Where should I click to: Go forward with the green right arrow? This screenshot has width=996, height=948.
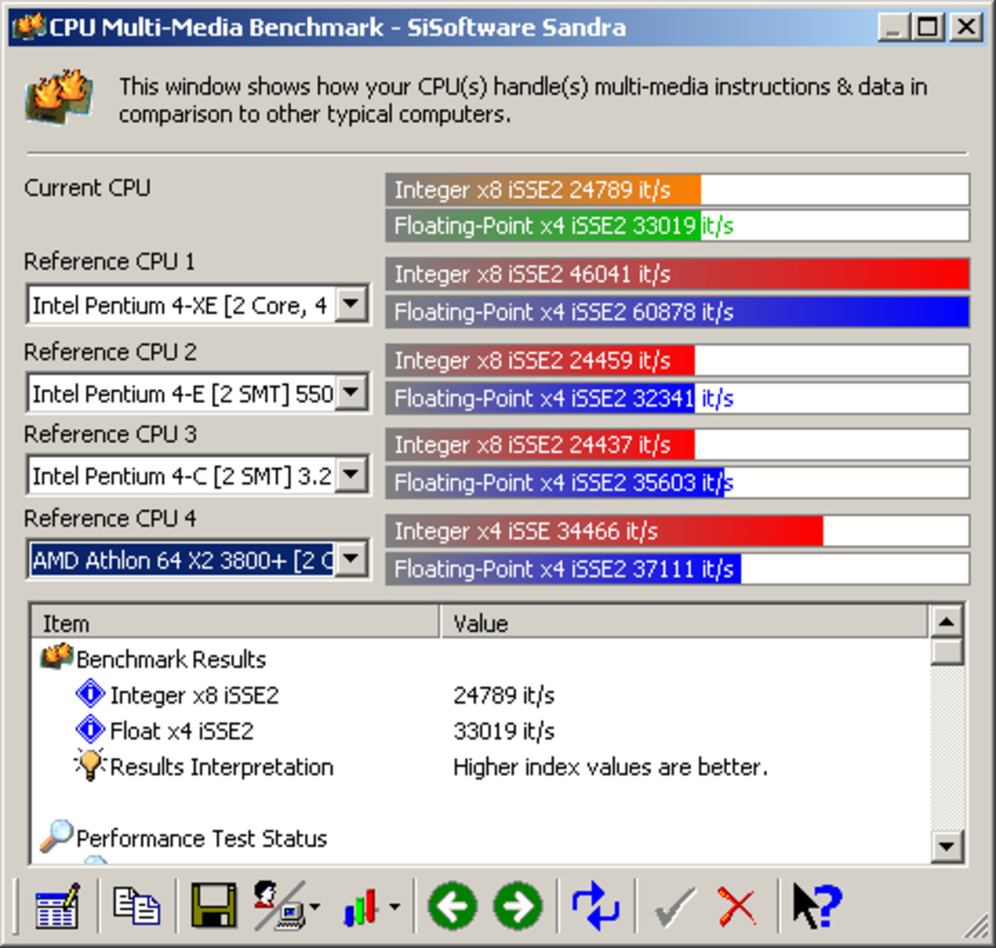point(518,906)
